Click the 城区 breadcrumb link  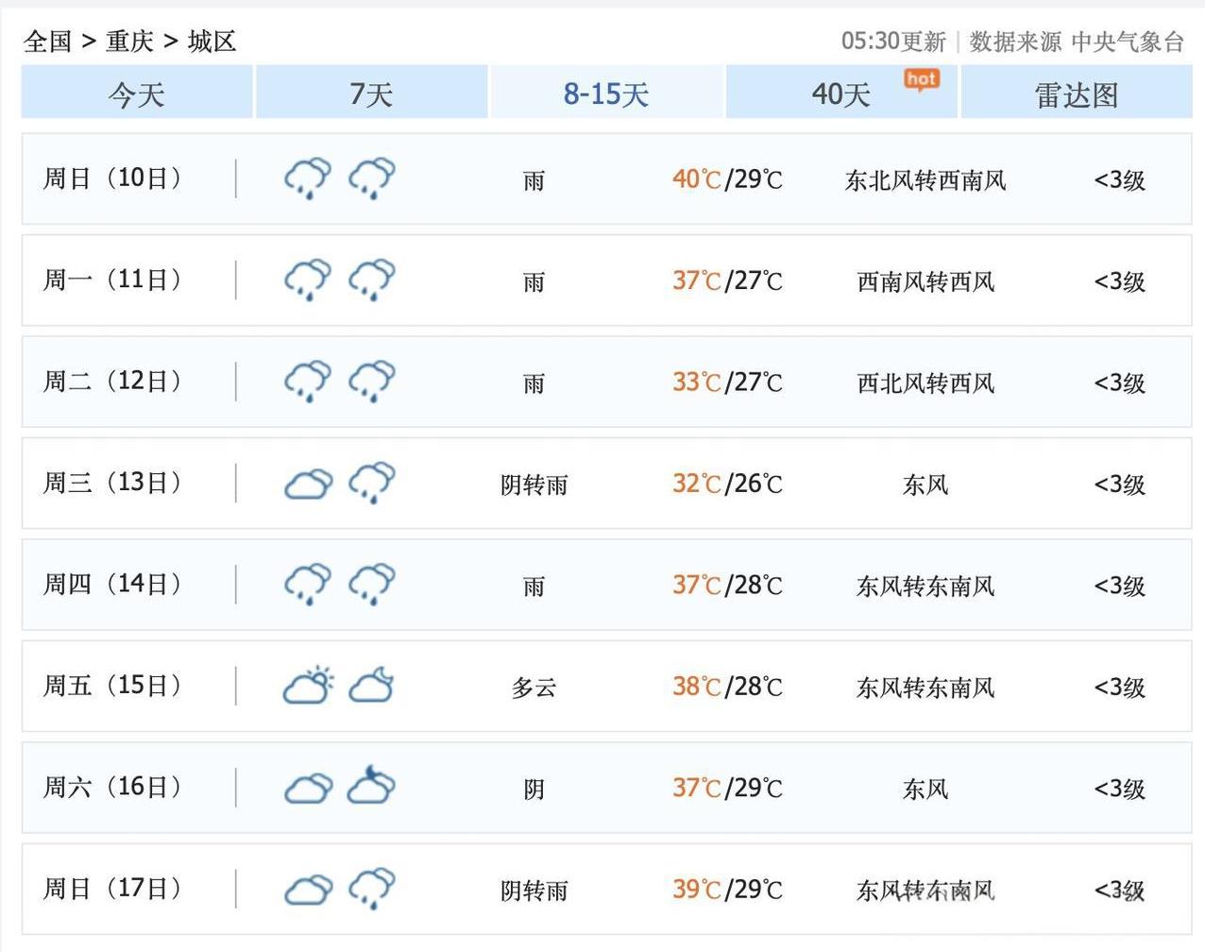[x=212, y=42]
